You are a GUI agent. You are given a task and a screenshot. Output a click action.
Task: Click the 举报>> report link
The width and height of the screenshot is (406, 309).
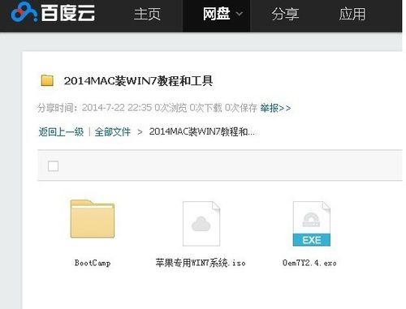[x=275, y=108]
